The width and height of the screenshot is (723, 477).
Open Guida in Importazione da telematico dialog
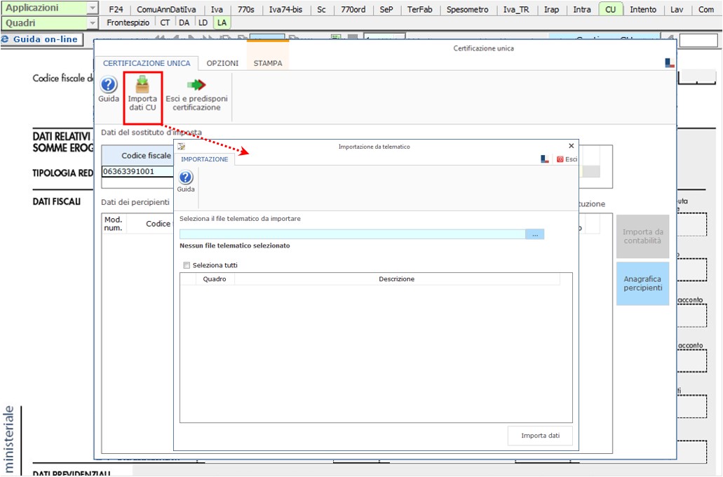pos(186,181)
